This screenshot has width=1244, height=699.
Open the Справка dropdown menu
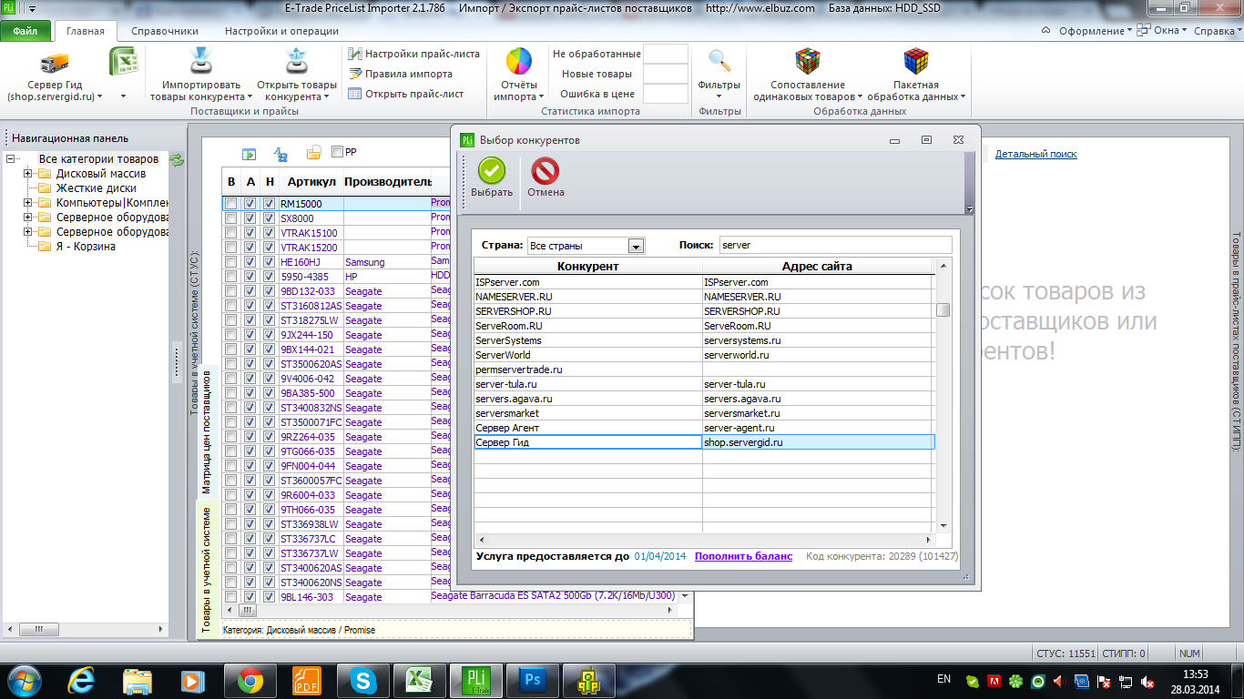tap(1217, 30)
